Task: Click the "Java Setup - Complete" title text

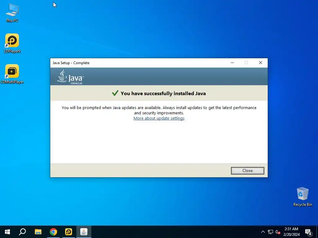Action: (71, 63)
